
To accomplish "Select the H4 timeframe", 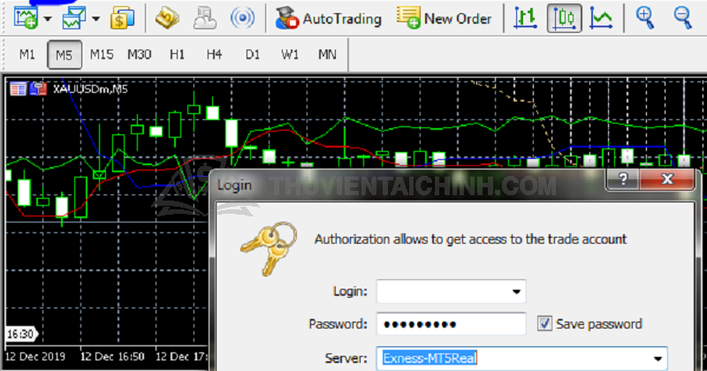I will tap(214, 55).
